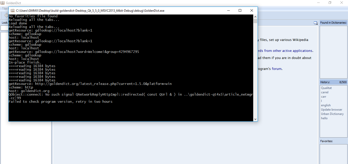The height and width of the screenshot is (164, 348).
Task: Select 'hello' in the History list
Action: [324, 118]
